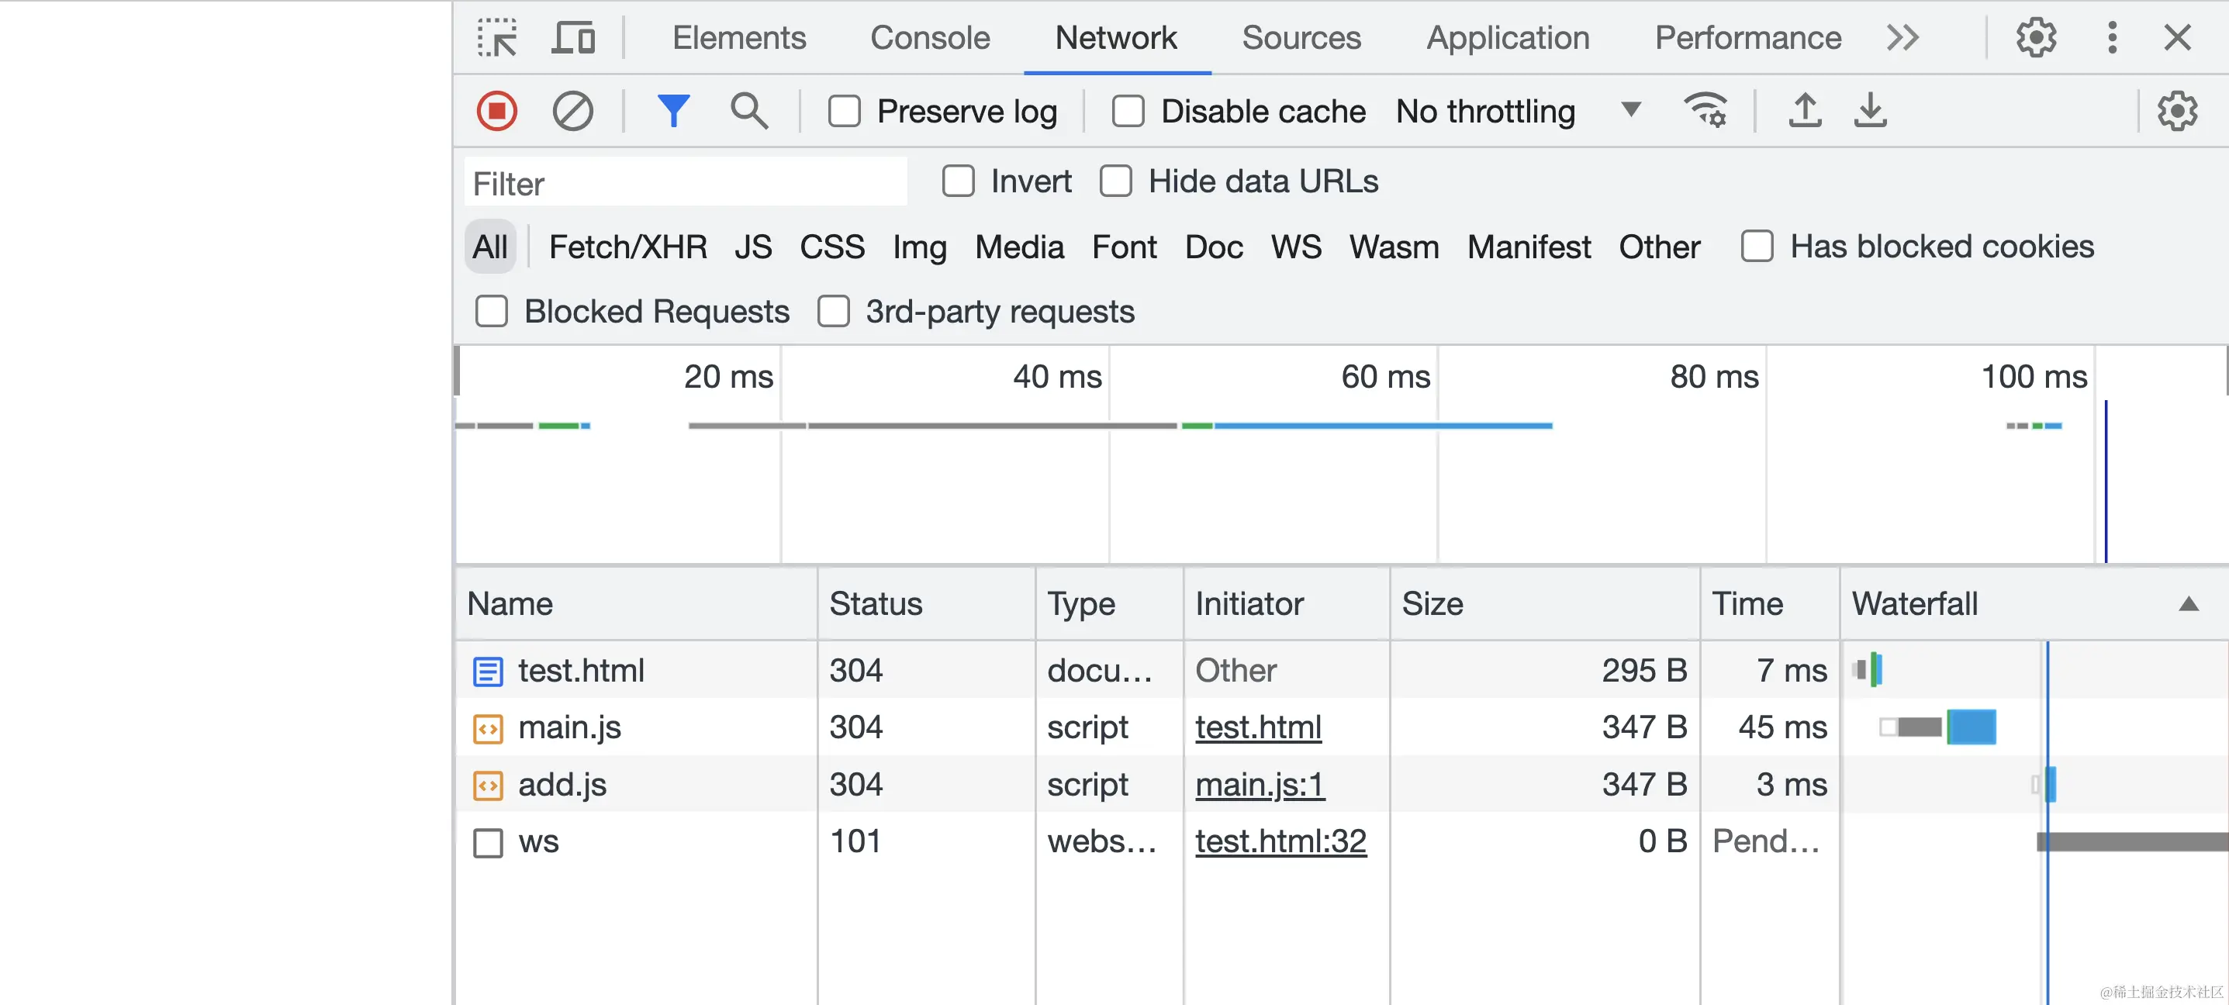Screen dimensions: 2229x1005
Task: Import HAR file with upload icon
Action: (1804, 110)
